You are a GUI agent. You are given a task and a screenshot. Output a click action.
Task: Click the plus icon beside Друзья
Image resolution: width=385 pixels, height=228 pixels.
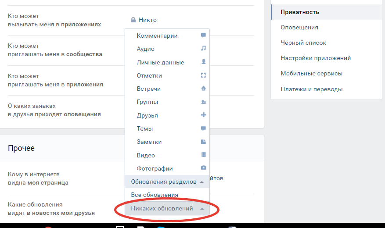(x=203, y=115)
